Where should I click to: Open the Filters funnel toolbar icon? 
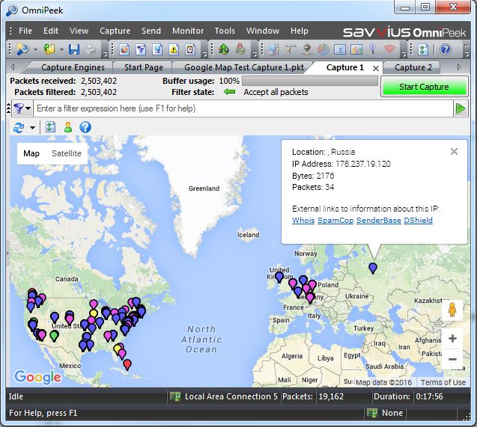click(x=141, y=49)
